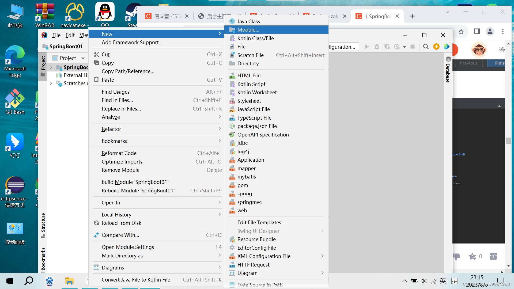Image resolution: width=514 pixels, height=289 pixels.
Task: Click the Previous button
Action: [x=468, y=63]
